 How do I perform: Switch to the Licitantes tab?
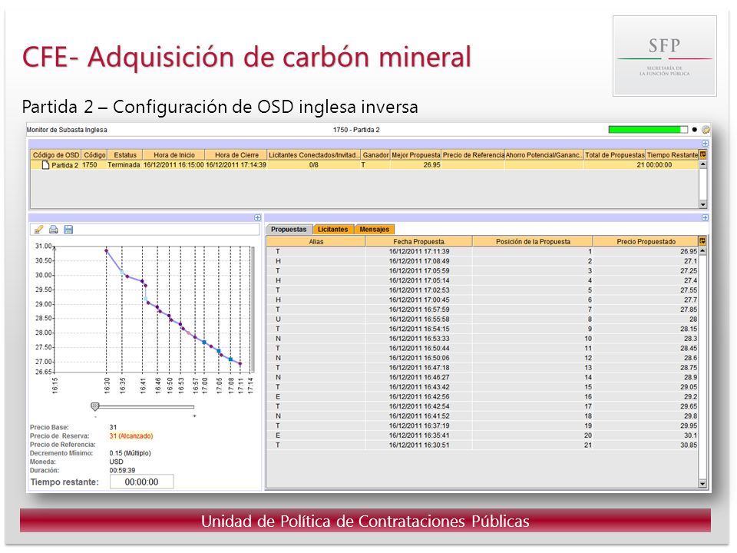332,230
